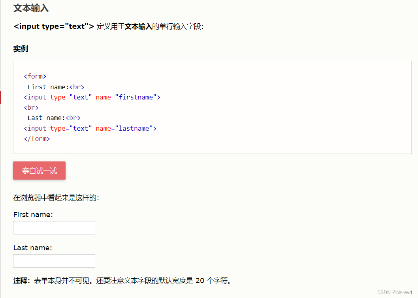Click the 亲自试一试 button
Viewport: 418px width, 298px height.
coord(39,171)
